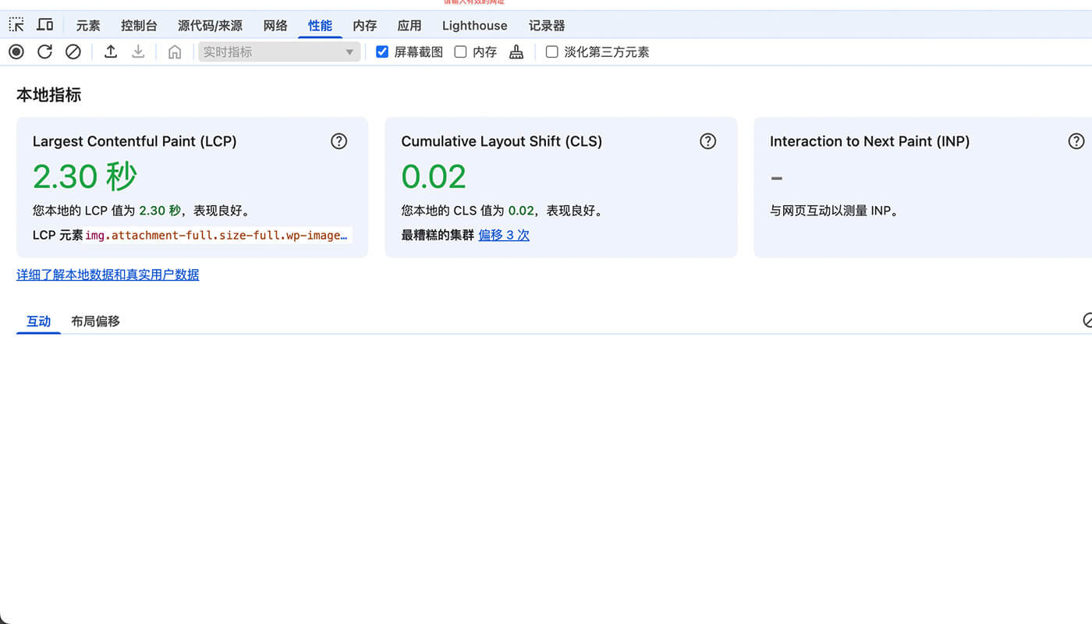This screenshot has width=1092, height=624.
Task: Click the download profile icon
Action: (x=138, y=51)
